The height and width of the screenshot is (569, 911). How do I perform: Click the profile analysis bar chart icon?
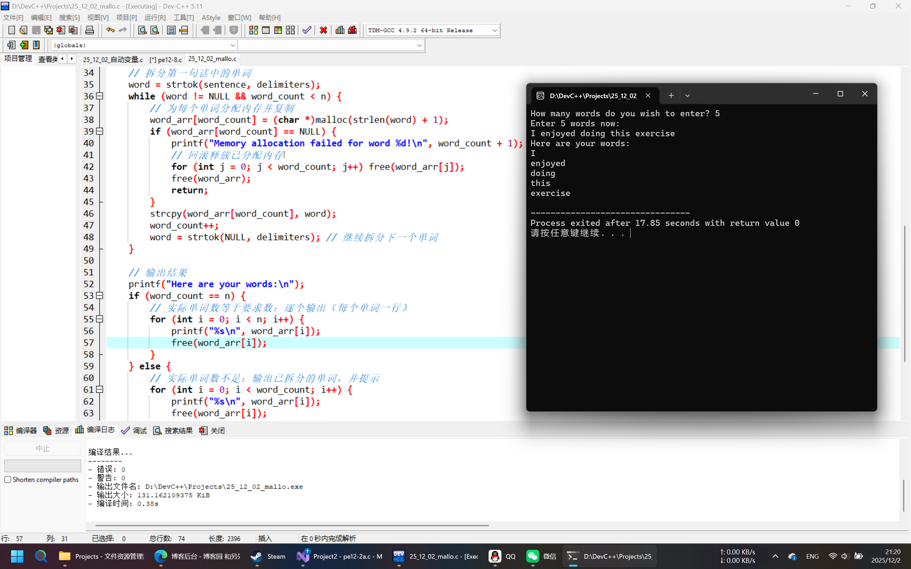click(339, 30)
